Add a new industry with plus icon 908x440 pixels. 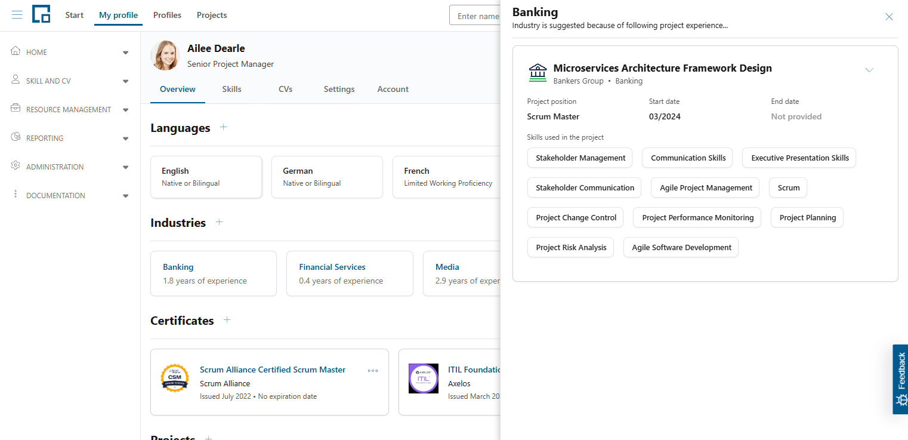pyautogui.click(x=219, y=222)
